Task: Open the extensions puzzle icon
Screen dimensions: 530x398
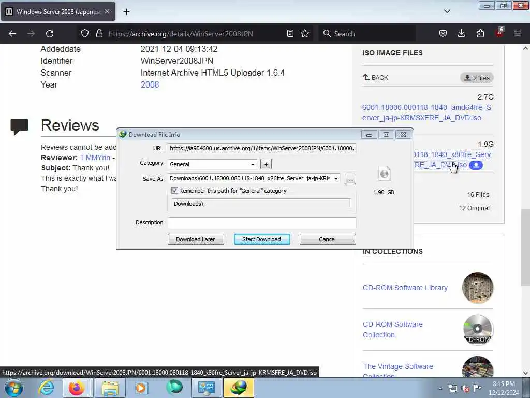Action: (480, 33)
